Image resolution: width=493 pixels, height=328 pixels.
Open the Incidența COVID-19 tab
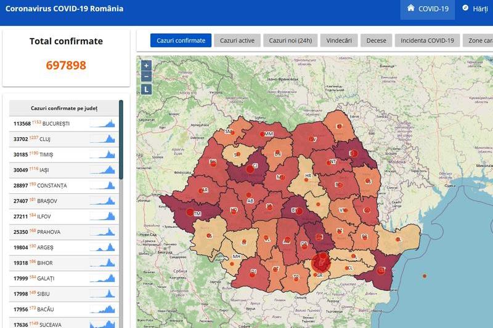point(427,41)
